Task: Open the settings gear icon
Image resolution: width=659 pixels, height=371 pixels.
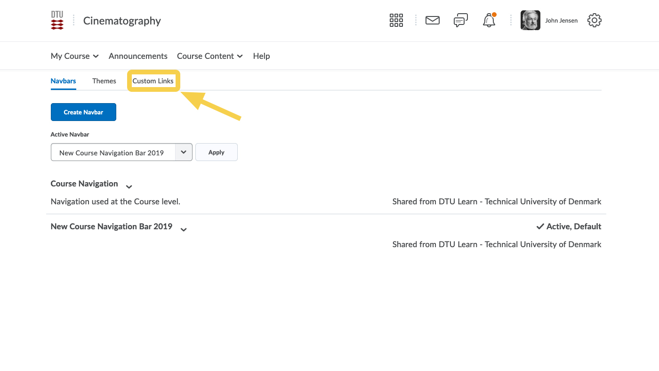Action: [594, 20]
